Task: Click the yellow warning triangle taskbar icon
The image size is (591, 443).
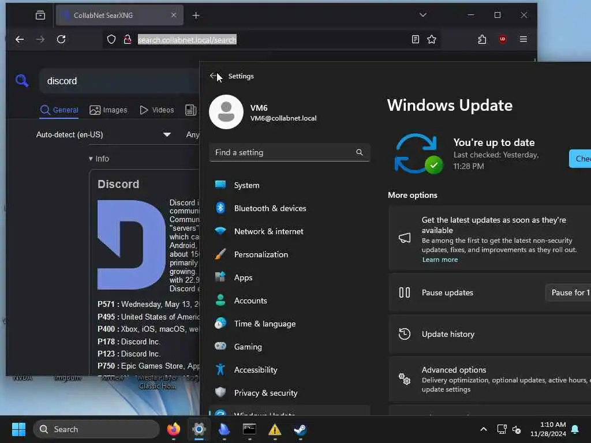Action: click(x=275, y=429)
